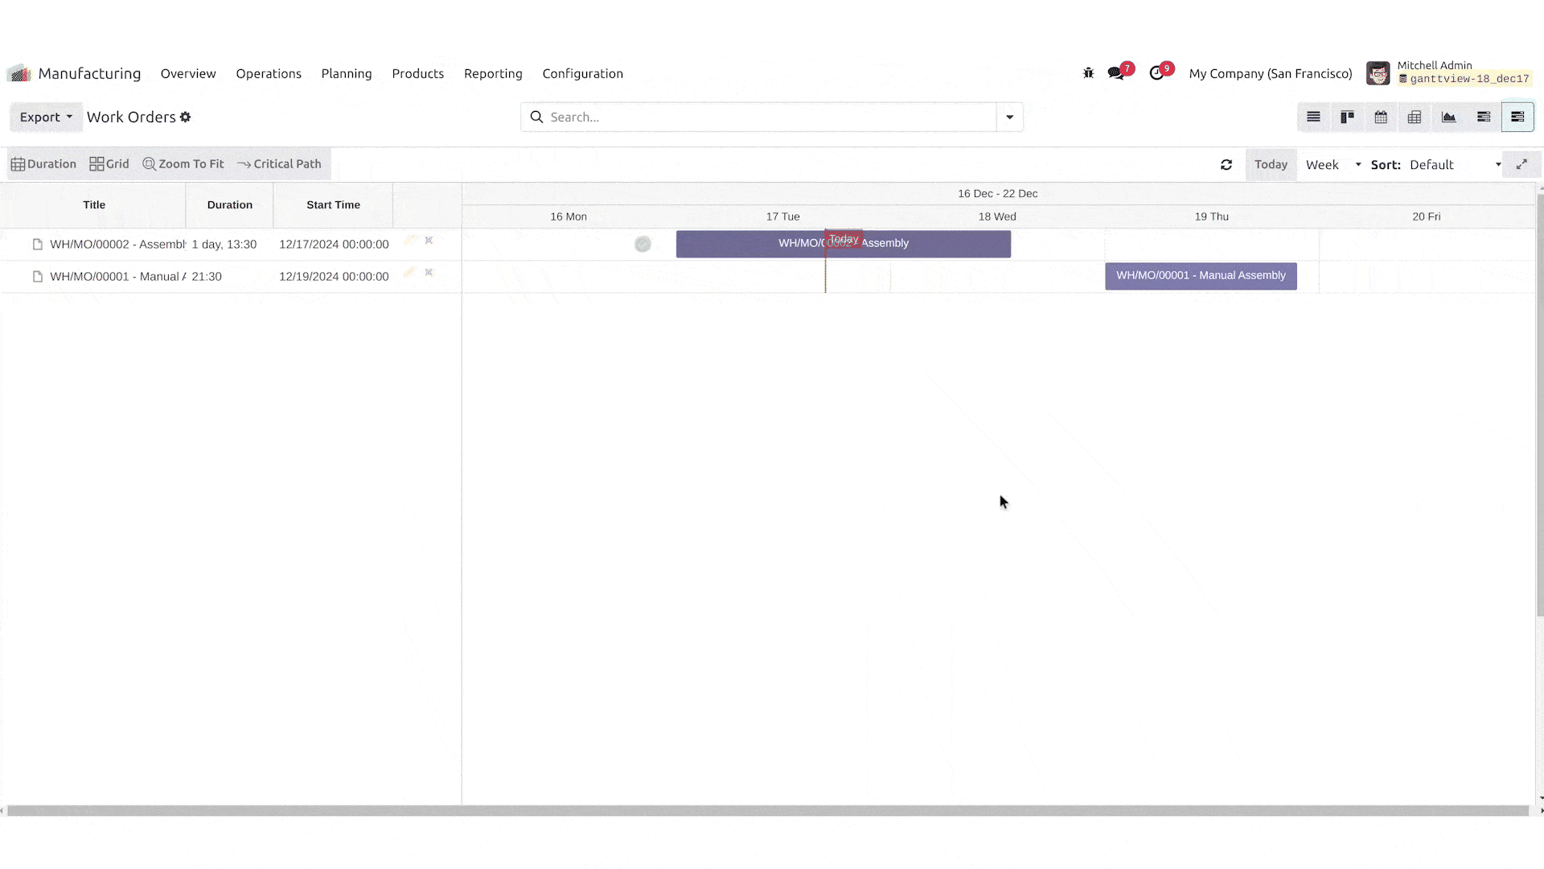Click the refresh icon beside Today
Image resolution: width=1544 pixels, height=869 pixels.
pos(1226,165)
